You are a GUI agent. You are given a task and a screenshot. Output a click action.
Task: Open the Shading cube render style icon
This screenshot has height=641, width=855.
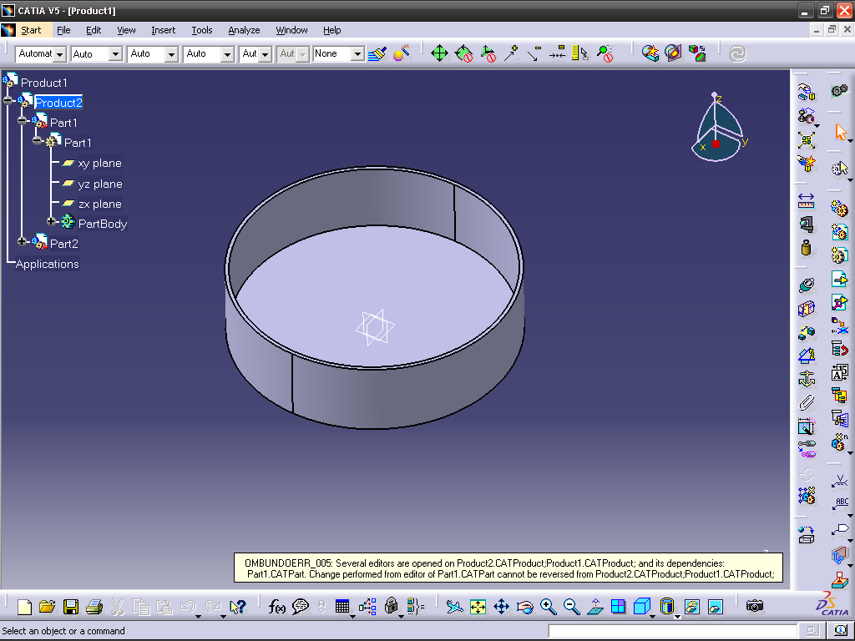[642, 606]
